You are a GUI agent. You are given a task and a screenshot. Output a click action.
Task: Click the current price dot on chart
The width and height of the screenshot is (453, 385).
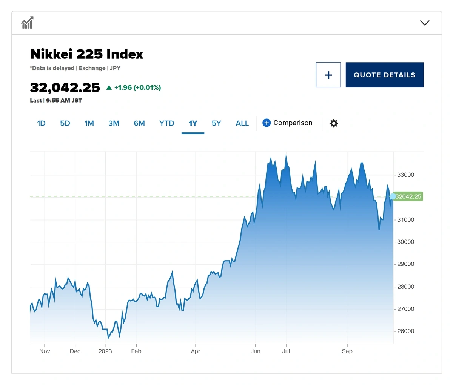click(x=393, y=196)
